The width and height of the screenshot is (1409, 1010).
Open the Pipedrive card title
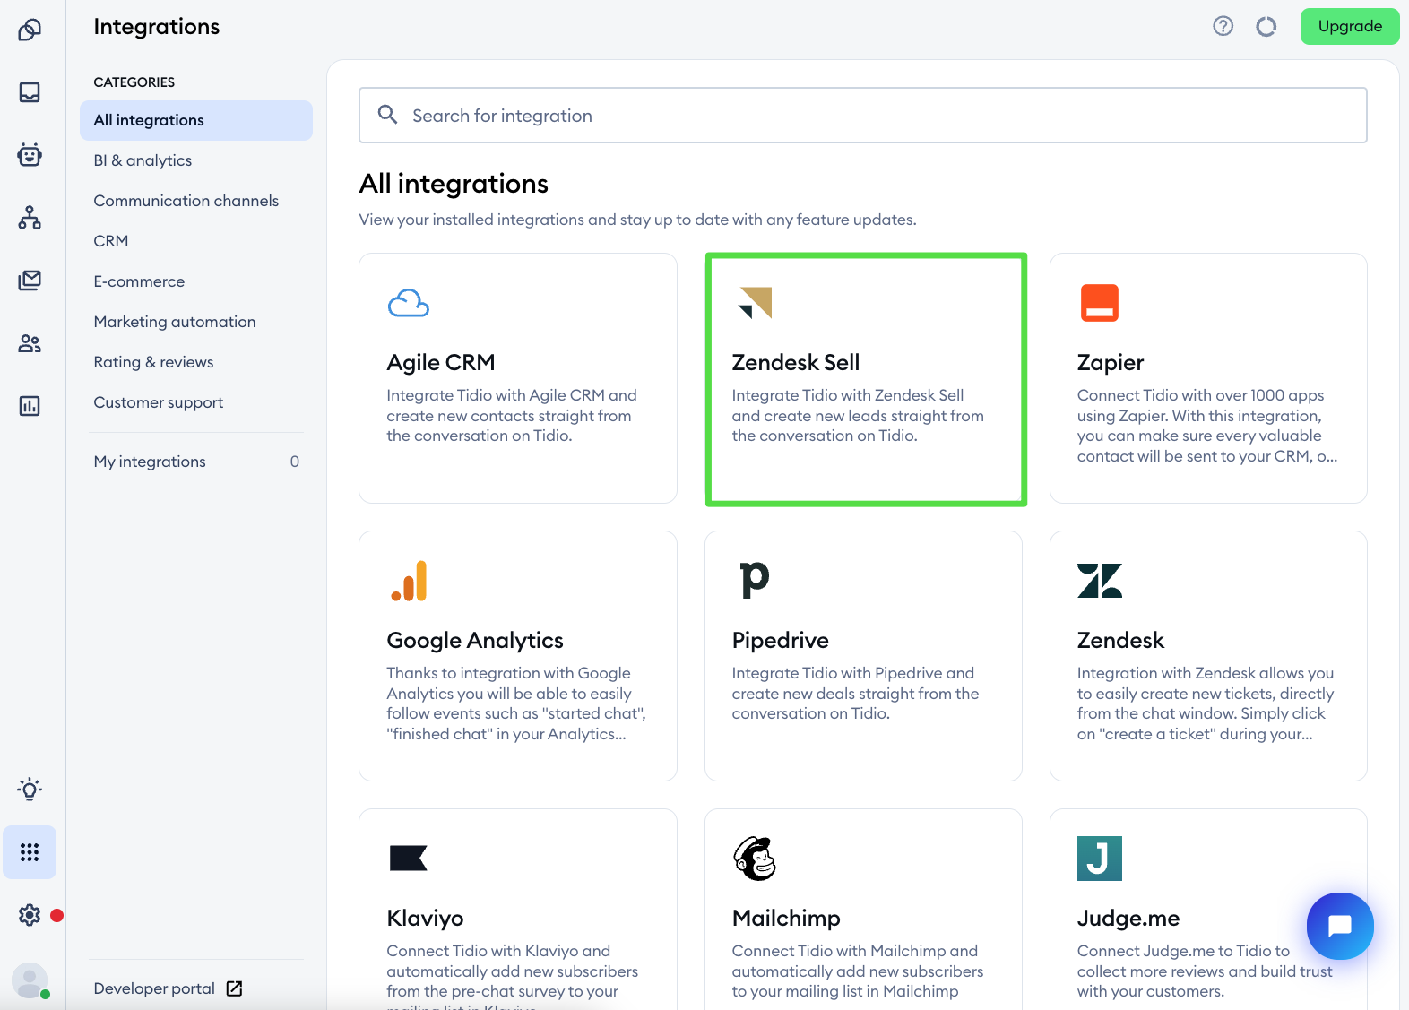click(781, 640)
